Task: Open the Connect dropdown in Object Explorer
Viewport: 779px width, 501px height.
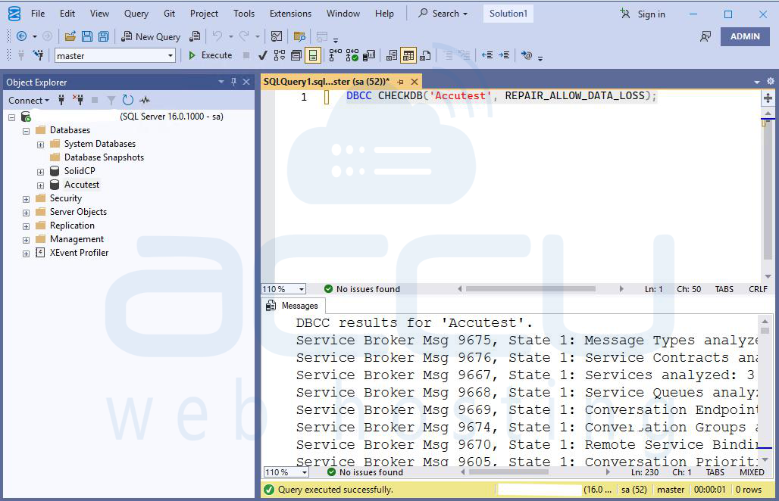Action: tap(28, 100)
